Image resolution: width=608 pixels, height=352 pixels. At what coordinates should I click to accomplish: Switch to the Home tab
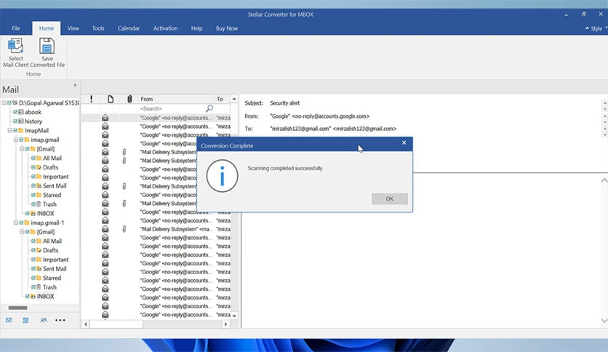(x=46, y=28)
